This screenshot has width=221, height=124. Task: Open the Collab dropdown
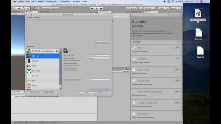click(132, 8)
